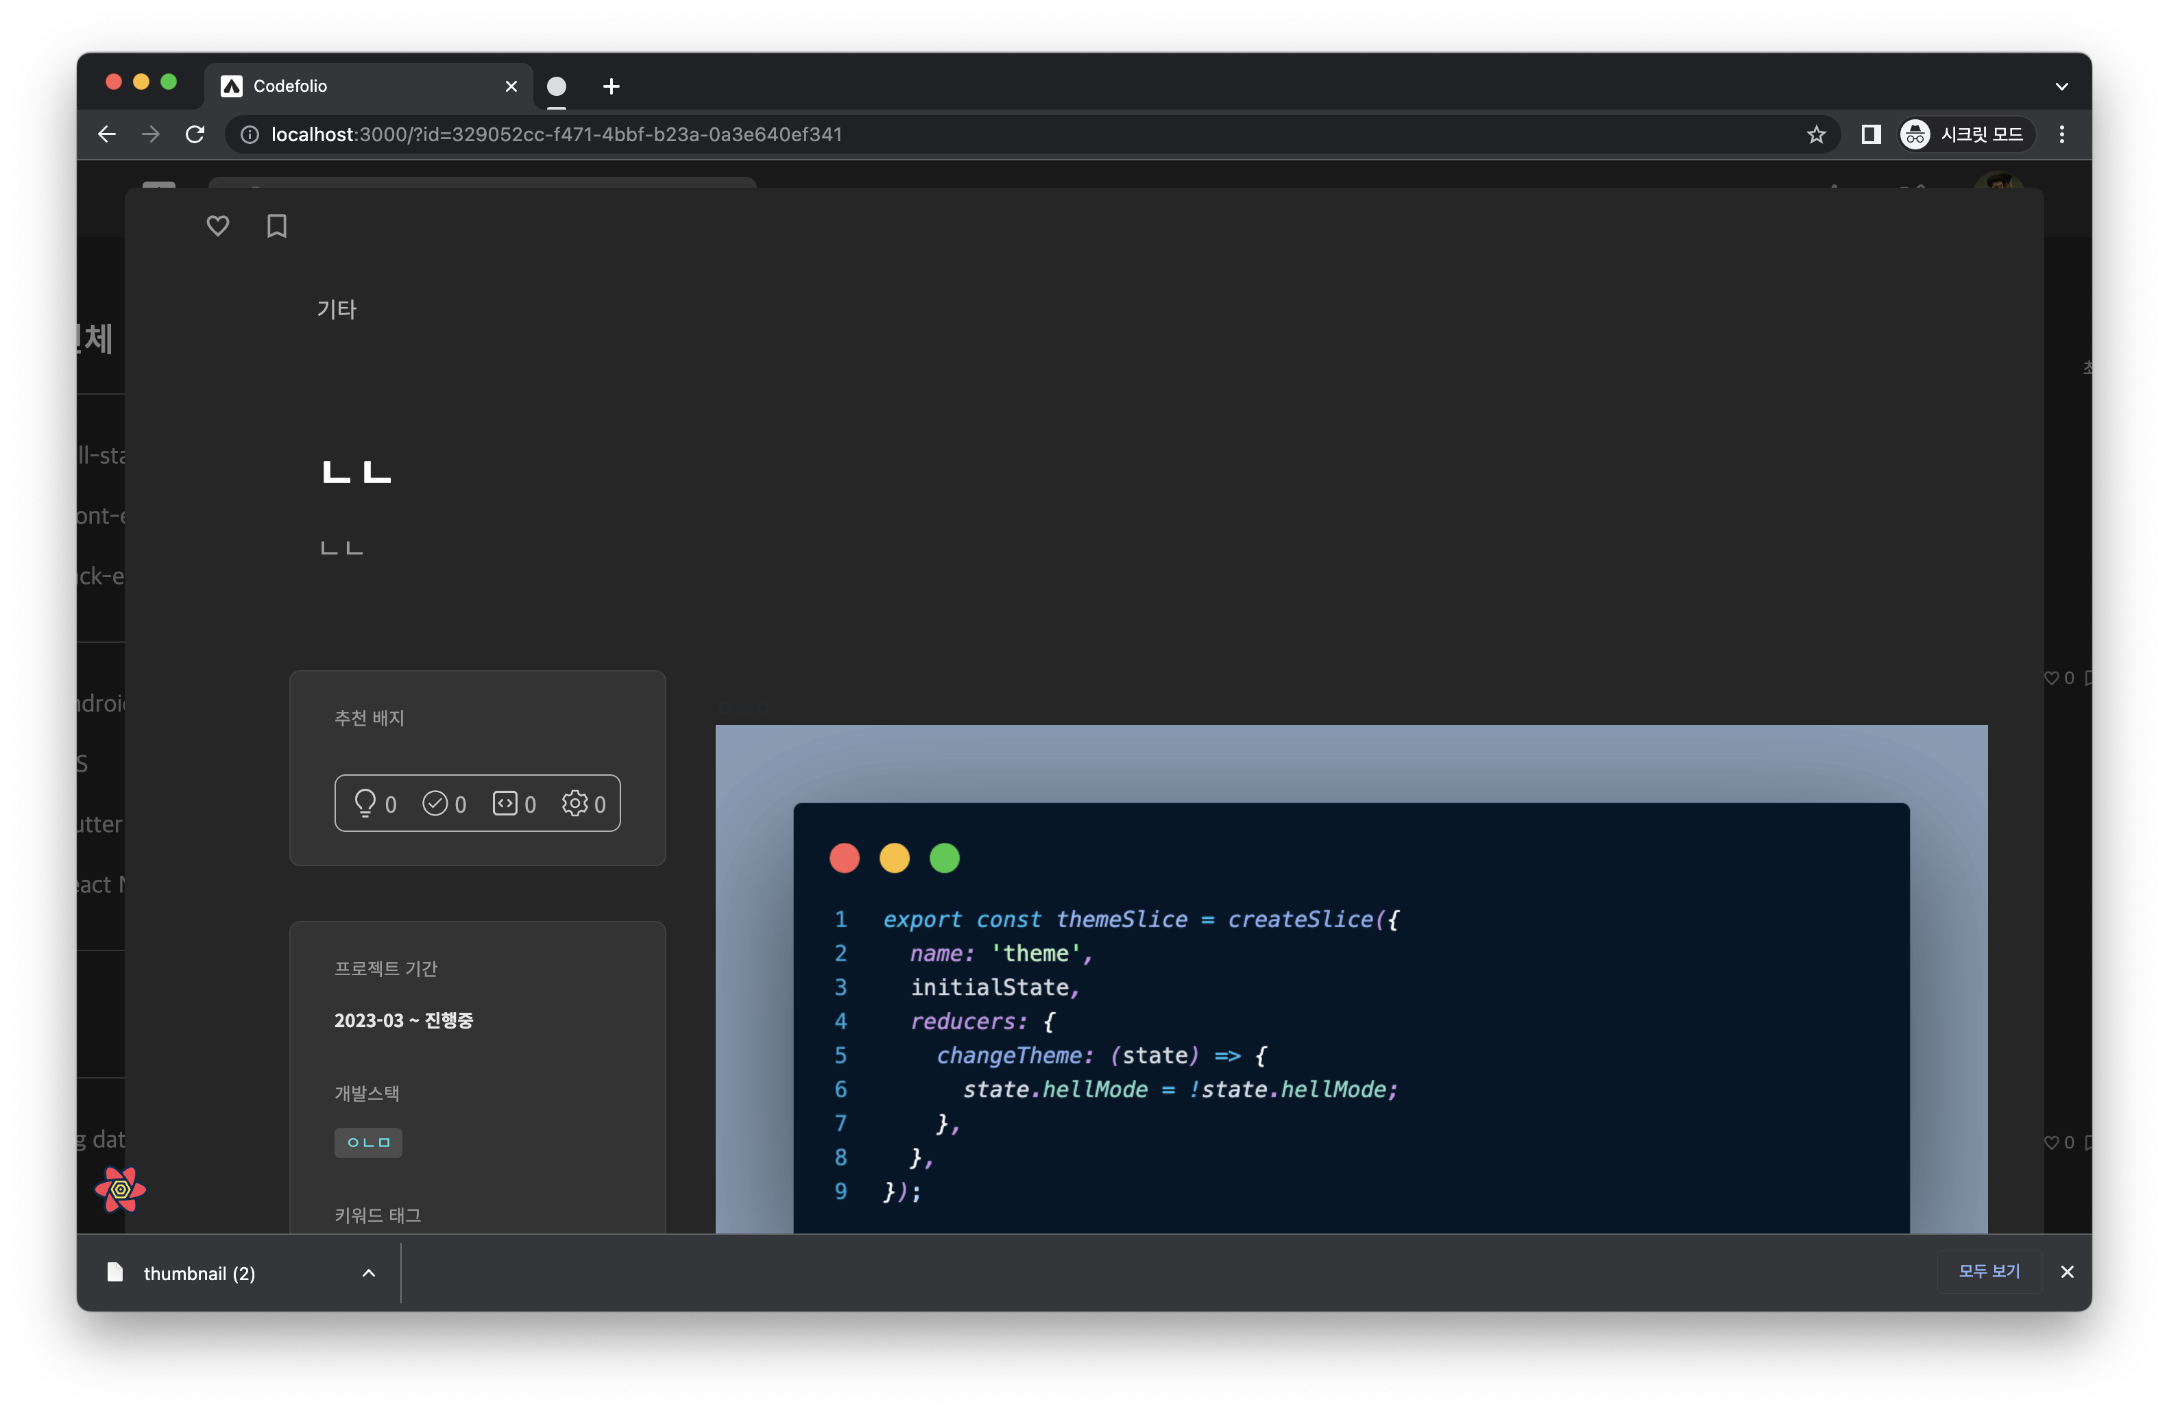Go back to the previous page

click(x=107, y=134)
